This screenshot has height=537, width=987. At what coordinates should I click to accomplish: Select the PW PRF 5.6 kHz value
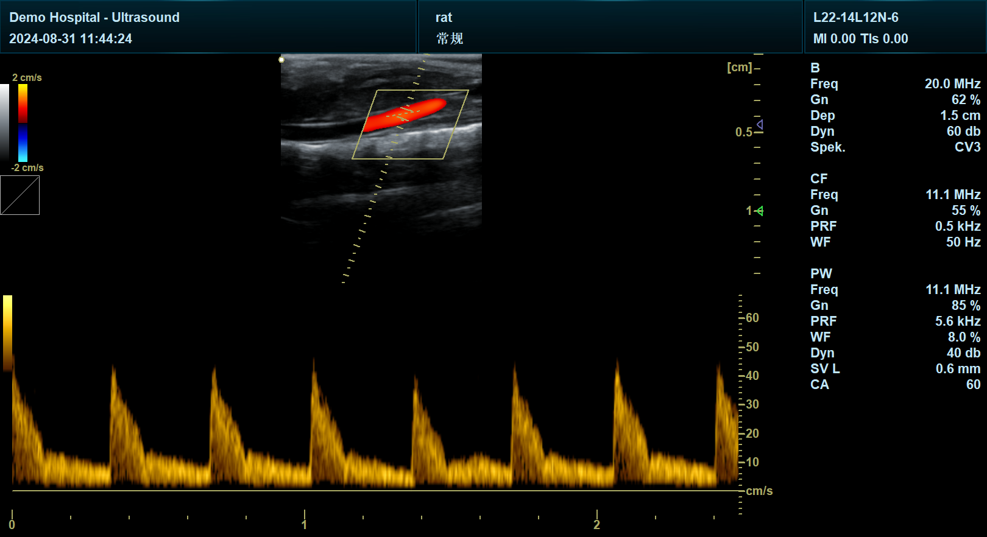click(958, 321)
